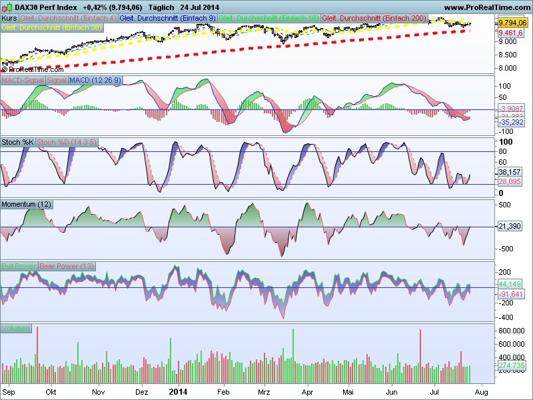533x400 pixels.
Task: Click the Feb month label on time axis
Action: (223, 392)
